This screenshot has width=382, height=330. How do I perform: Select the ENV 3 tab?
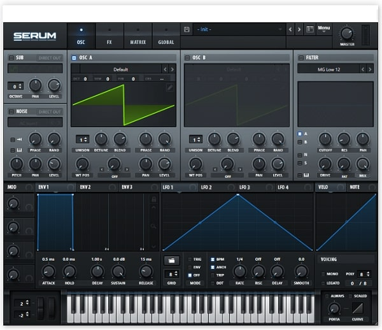[x=139, y=187]
